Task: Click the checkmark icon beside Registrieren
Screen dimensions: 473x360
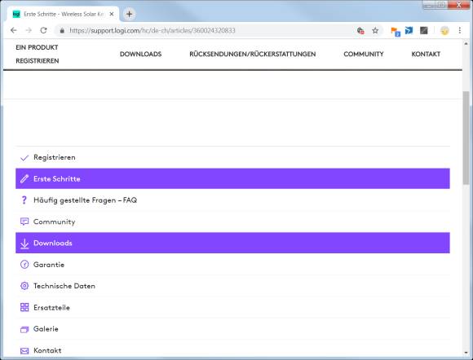Action: click(24, 158)
